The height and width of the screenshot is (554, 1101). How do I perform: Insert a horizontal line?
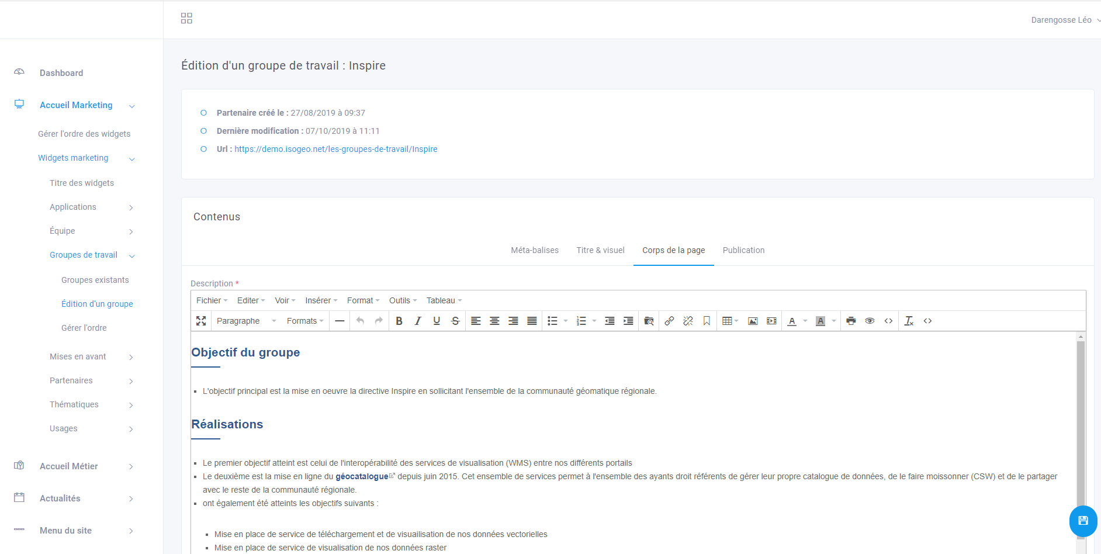point(340,321)
